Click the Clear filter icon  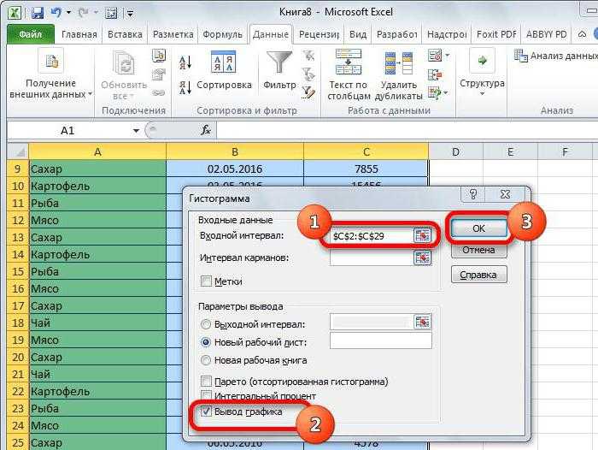pos(308,56)
